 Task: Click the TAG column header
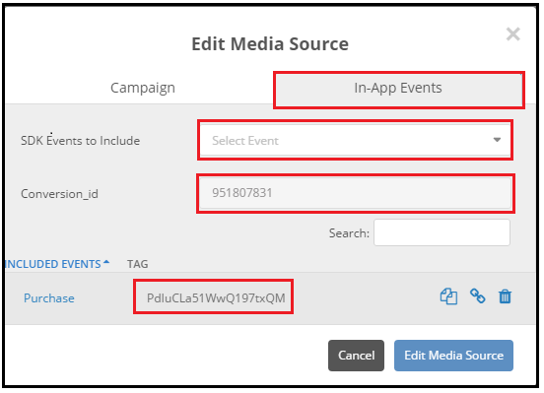click(x=137, y=264)
